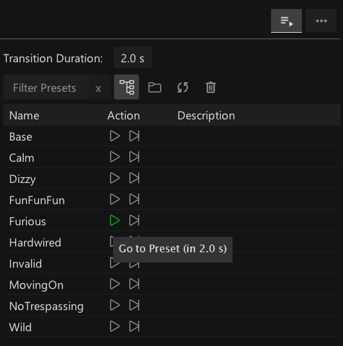Skip directly to the NoTrespassing preset
This screenshot has width=343, height=346.
pyautogui.click(x=134, y=305)
